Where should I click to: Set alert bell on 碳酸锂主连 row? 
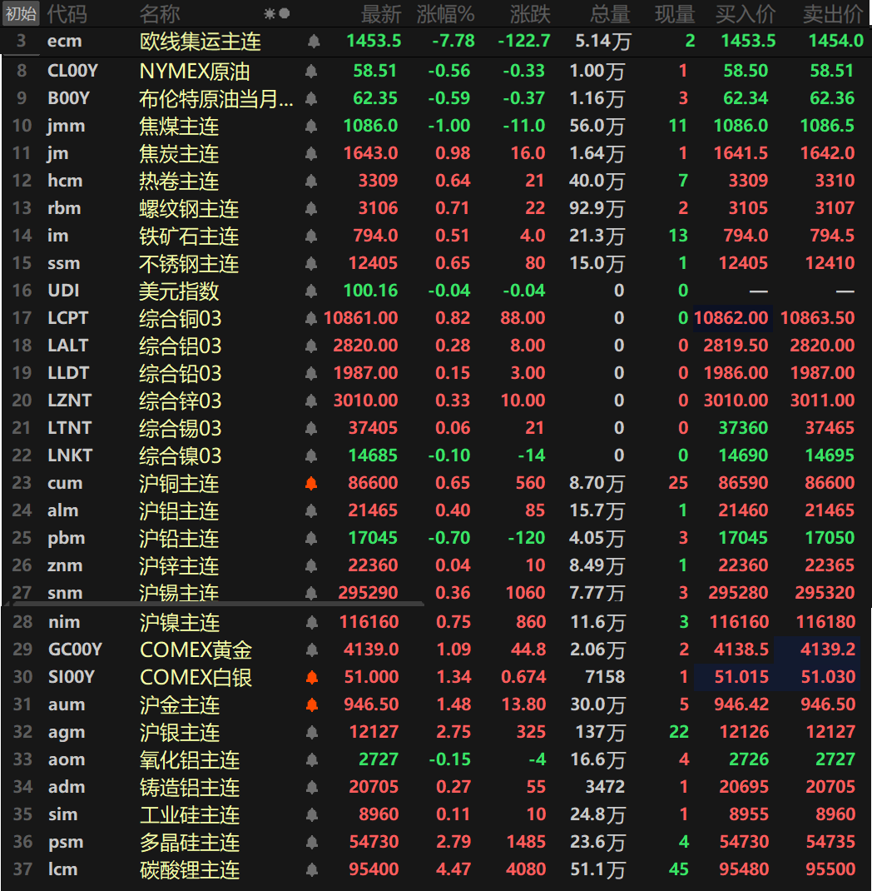(312, 869)
